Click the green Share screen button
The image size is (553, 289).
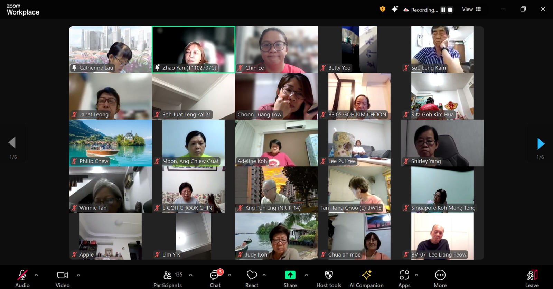click(290, 279)
